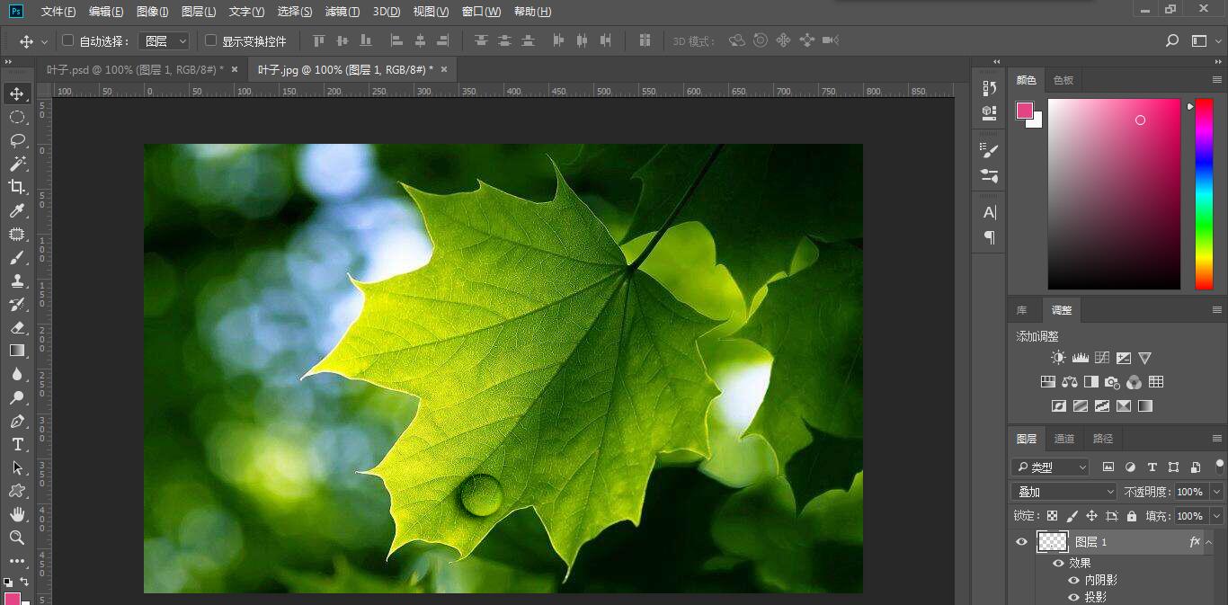Switch to the 叶子.psd document tab

[135, 69]
